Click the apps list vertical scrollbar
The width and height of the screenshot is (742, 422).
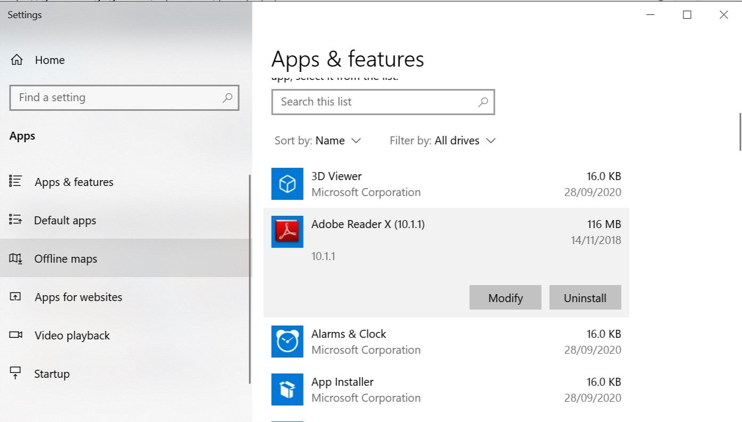point(740,132)
